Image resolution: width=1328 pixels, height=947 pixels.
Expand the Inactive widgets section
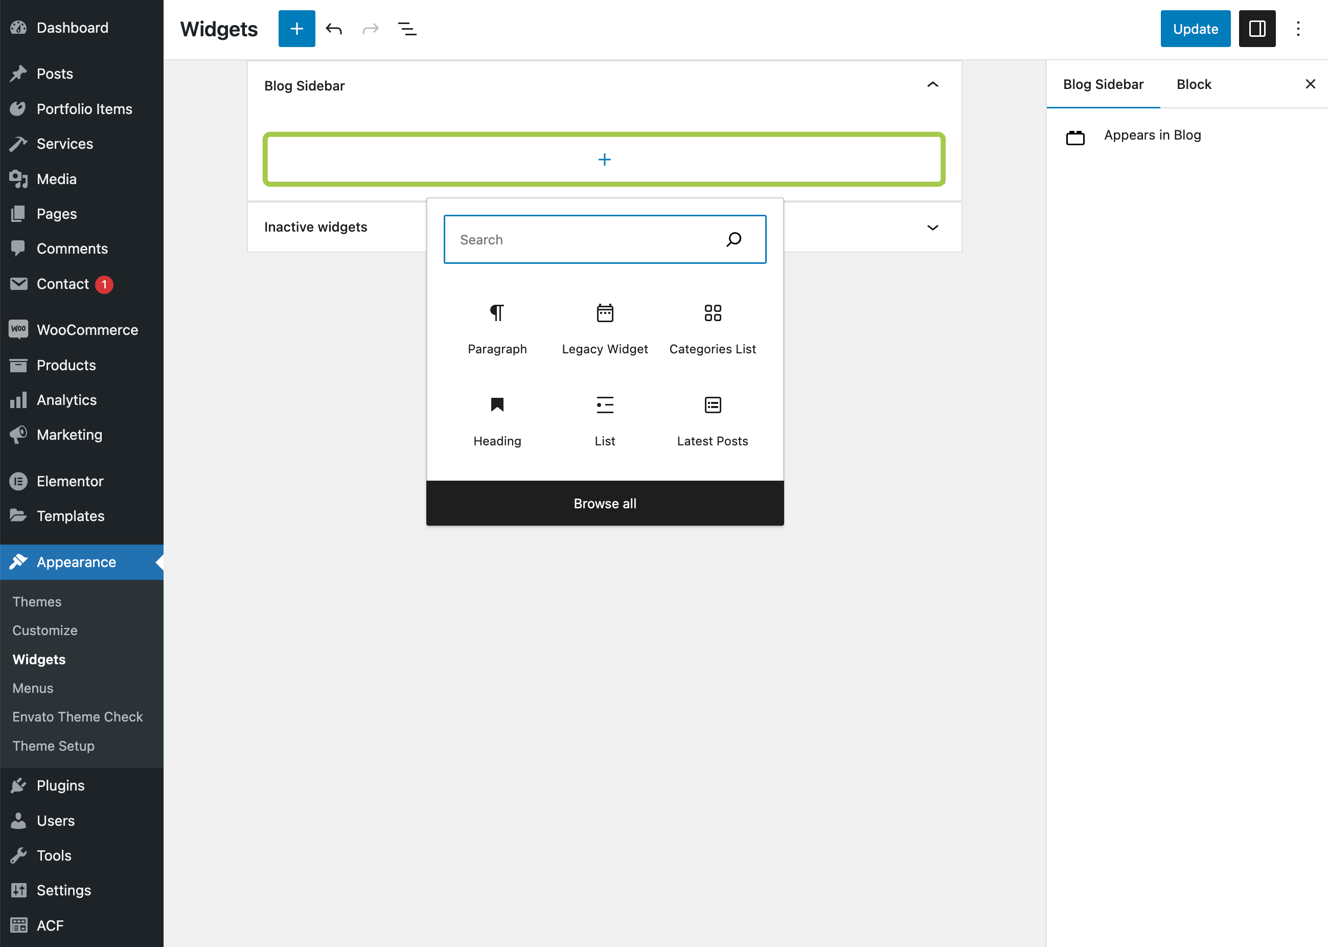click(932, 228)
